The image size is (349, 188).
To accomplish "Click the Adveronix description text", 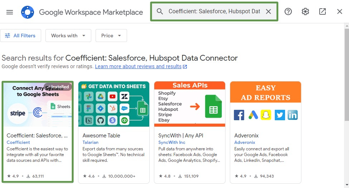I will [262, 155].
